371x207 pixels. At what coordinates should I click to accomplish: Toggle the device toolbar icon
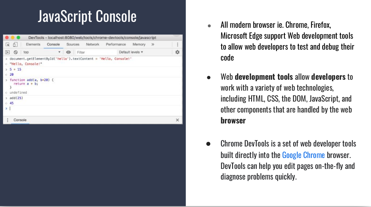[15, 45]
